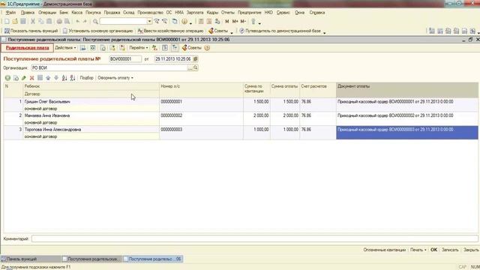Click the date picker icon beside document date

195,58
